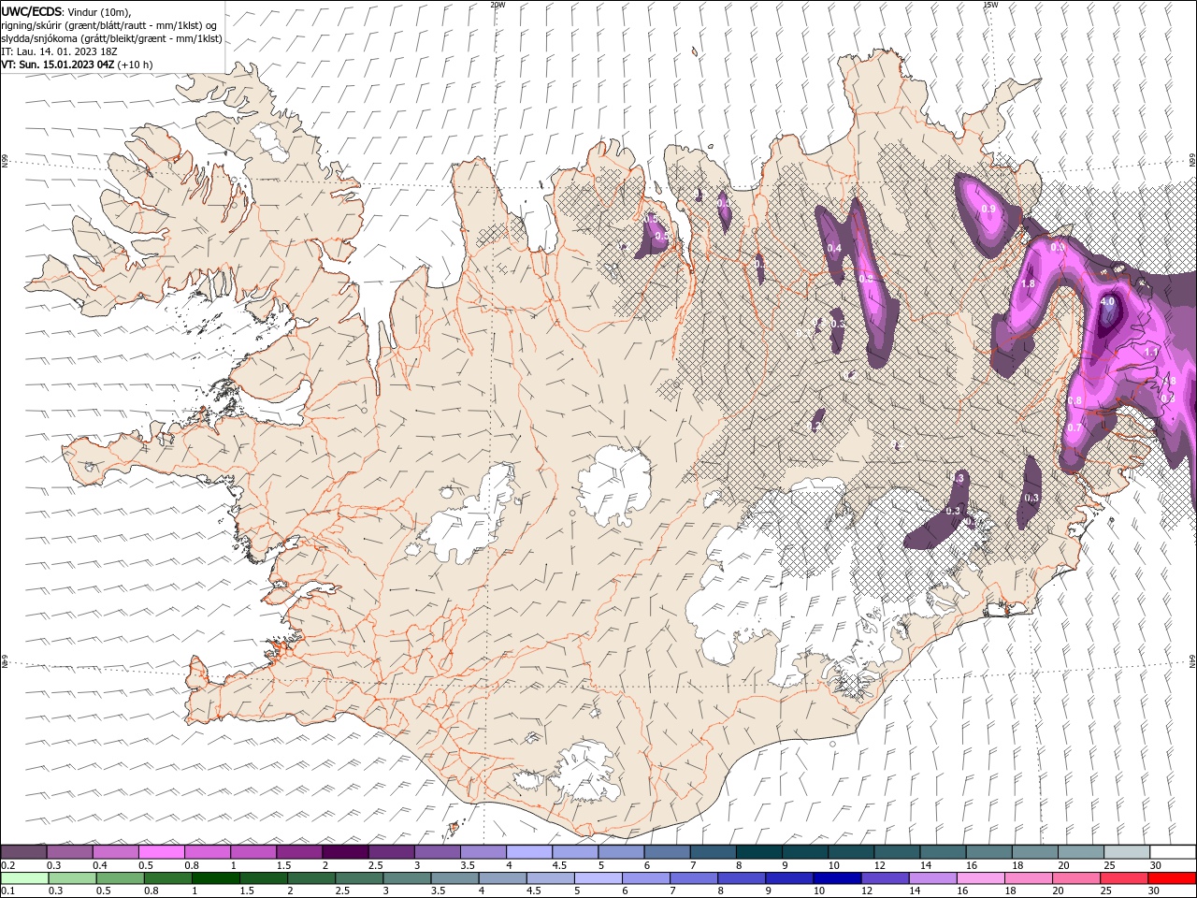
Task: Click the '30' label in the lower legend row
Action: tap(1156, 891)
